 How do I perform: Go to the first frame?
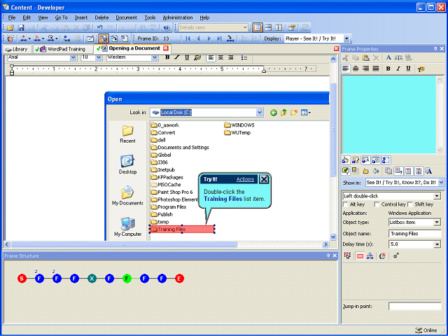(x=188, y=38)
